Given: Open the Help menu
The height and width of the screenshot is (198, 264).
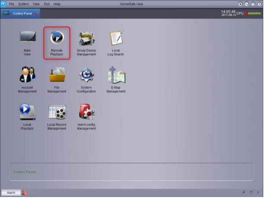Looking at the screenshot, I should [57, 4].
